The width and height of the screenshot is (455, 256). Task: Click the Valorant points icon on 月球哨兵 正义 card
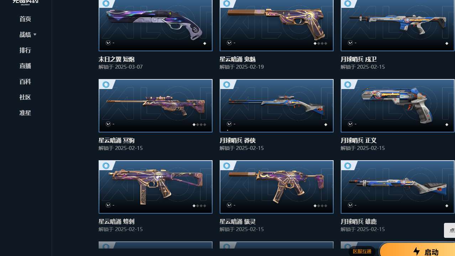(x=350, y=124)
